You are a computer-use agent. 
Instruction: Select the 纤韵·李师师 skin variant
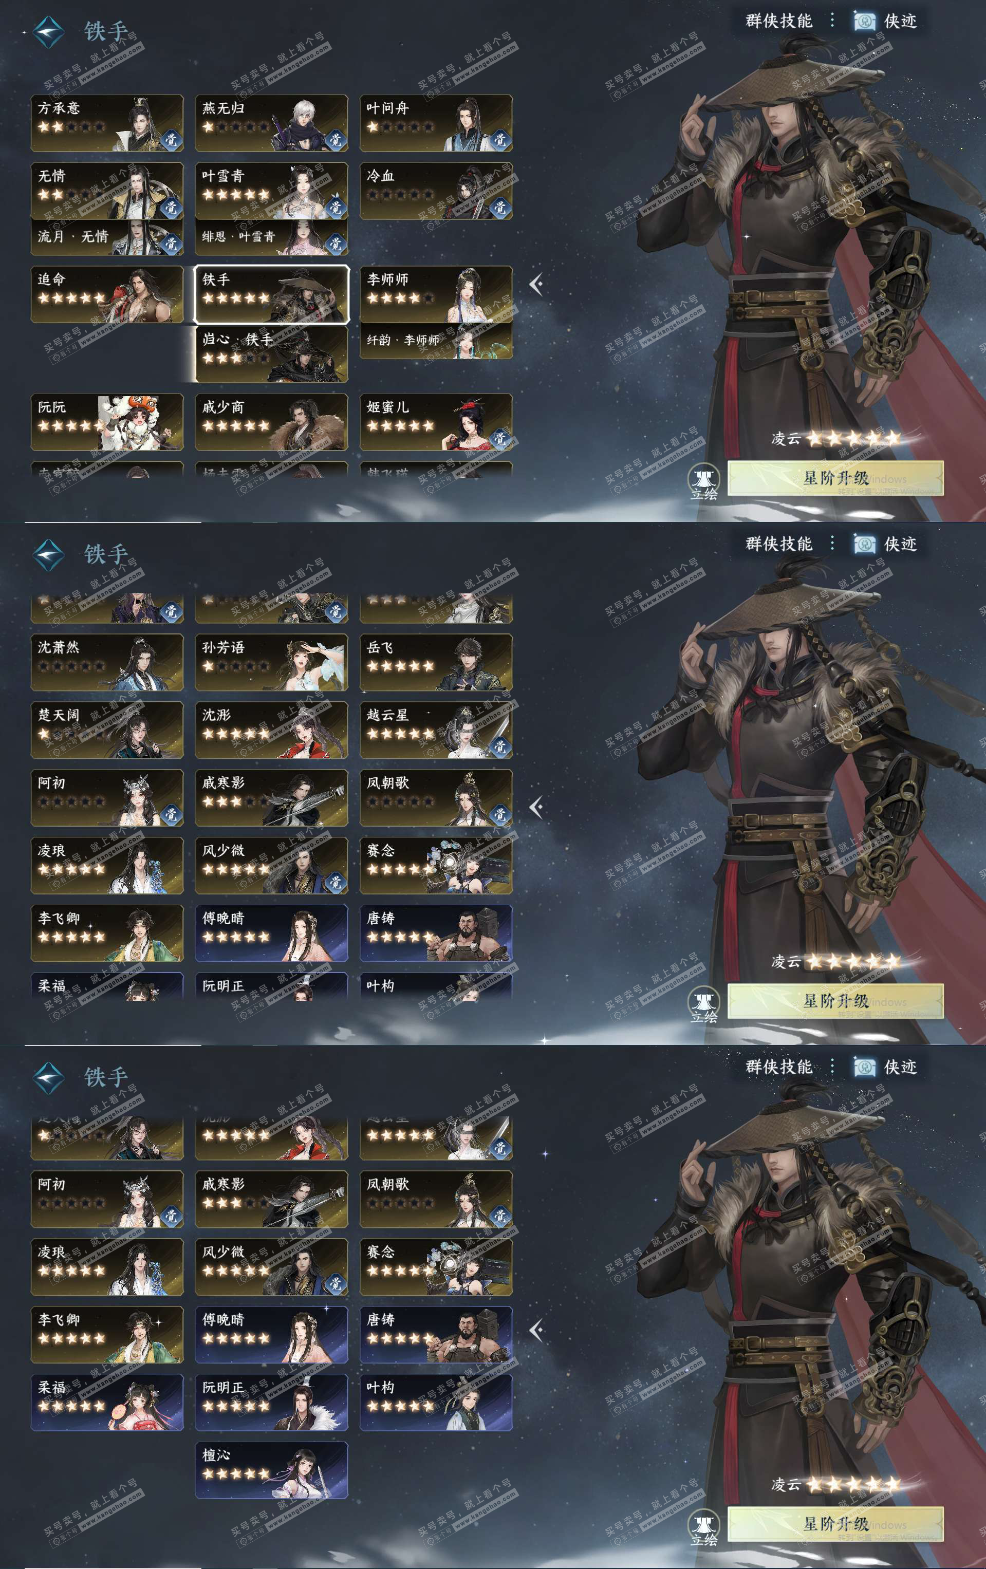436,341
